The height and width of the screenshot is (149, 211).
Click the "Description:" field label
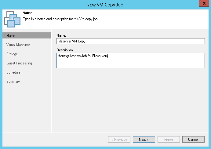(x=65, y=50)
